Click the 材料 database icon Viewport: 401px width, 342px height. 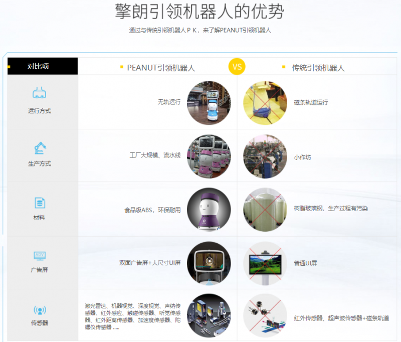(40, 203)
